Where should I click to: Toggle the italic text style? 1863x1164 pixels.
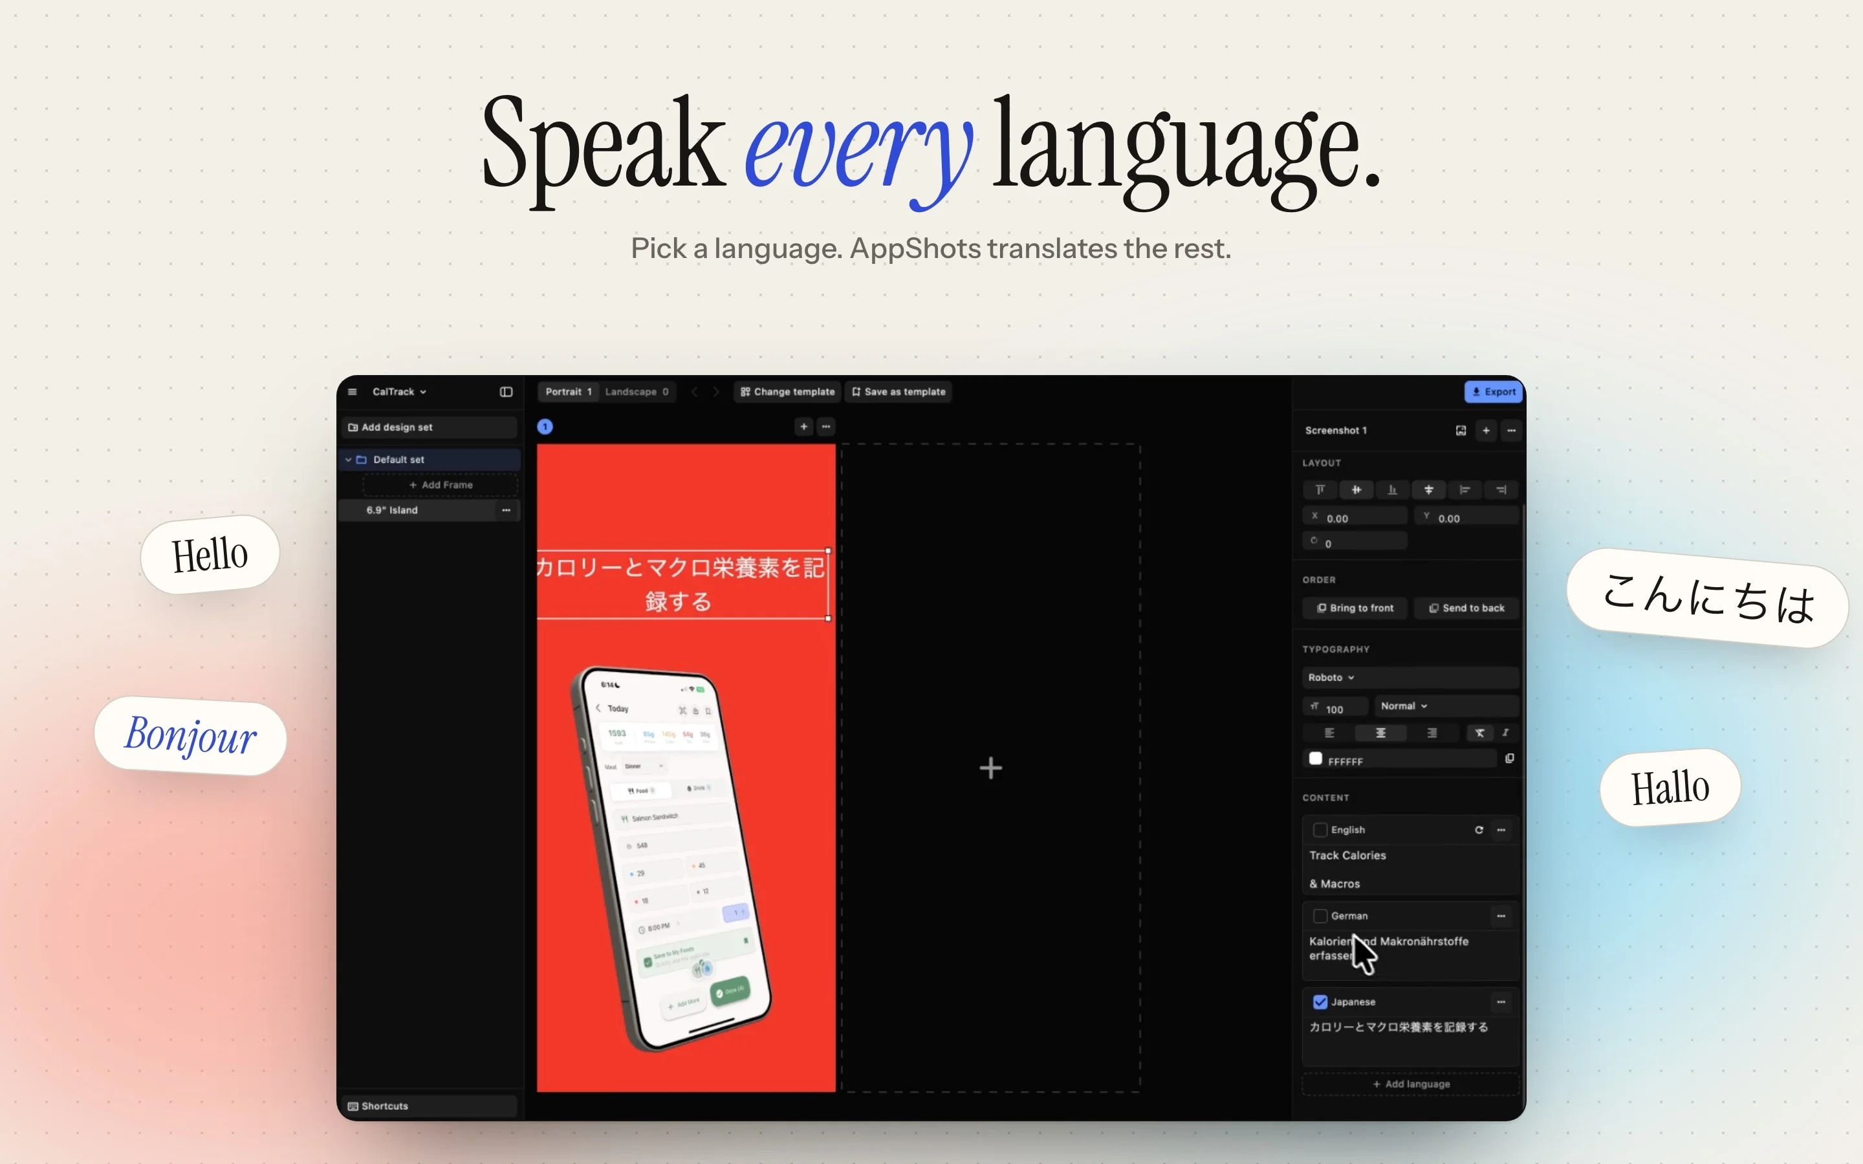(x=1506, y=733)
